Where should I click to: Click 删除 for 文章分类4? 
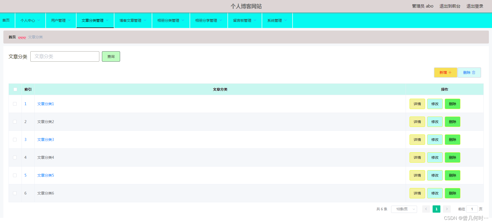point(453,157)
